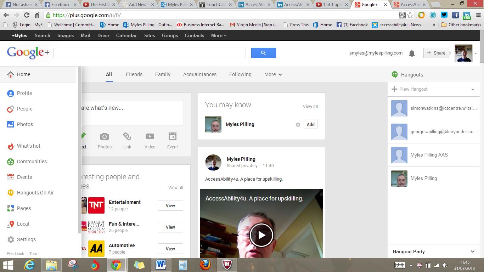
Task: Click the blue search magnifier button
Action: pyautogui.click(x=263, y=53)
